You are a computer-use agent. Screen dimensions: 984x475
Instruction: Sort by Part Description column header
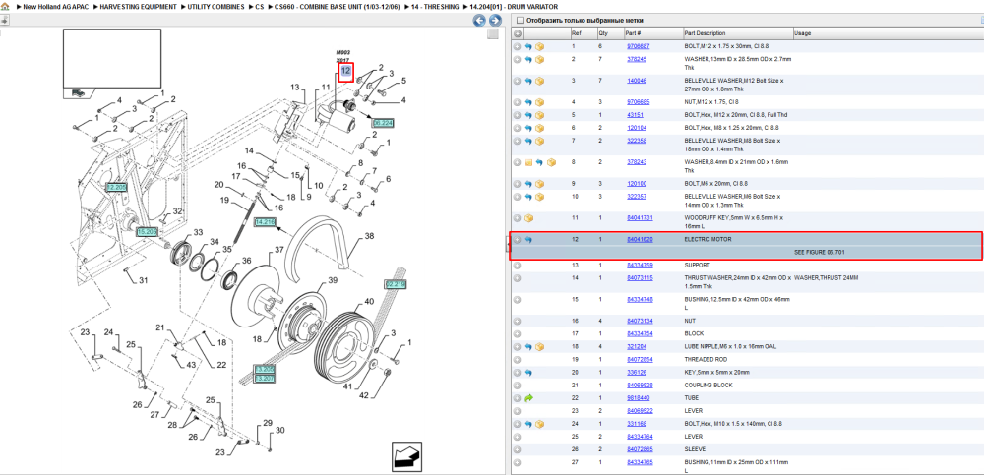[705, 33]
